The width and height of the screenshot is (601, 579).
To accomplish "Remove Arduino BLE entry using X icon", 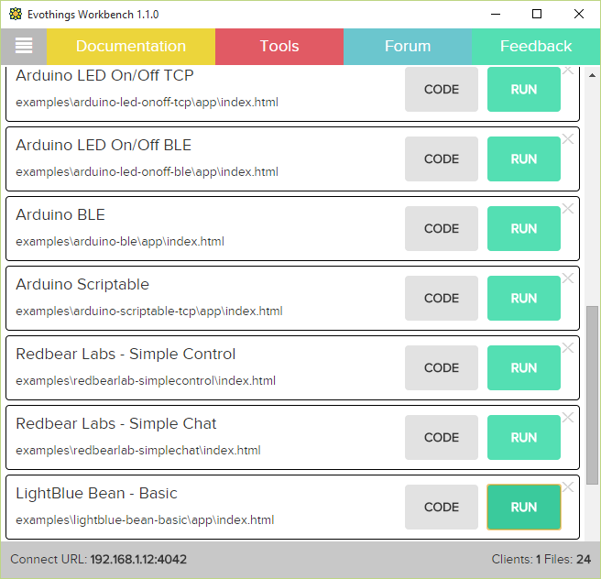I will [x=568, y=209].
